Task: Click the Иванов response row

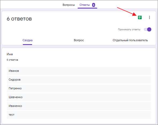Action: [x=79, y=71]
